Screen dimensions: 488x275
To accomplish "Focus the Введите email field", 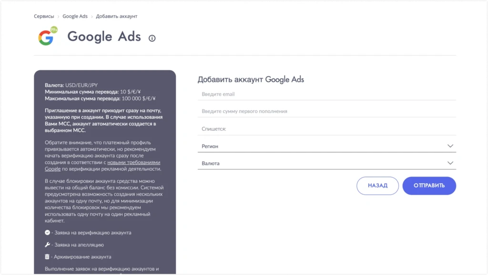I will tap(327, 94).
